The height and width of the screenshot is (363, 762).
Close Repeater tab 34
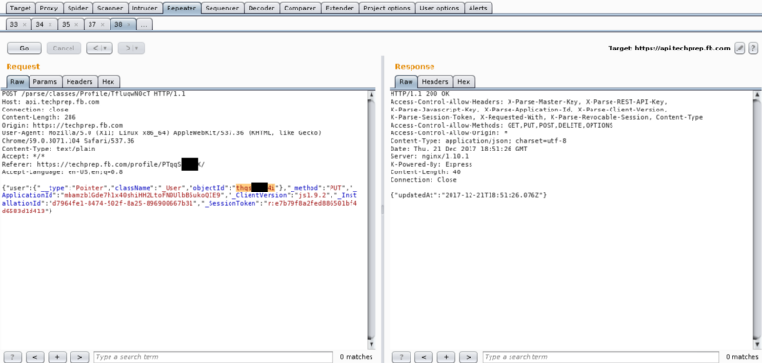click(50, 25)
